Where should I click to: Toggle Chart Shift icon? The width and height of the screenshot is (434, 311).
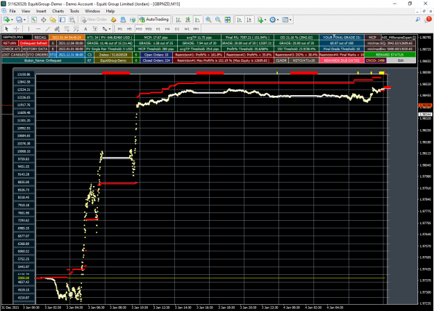tap(249, 19)
